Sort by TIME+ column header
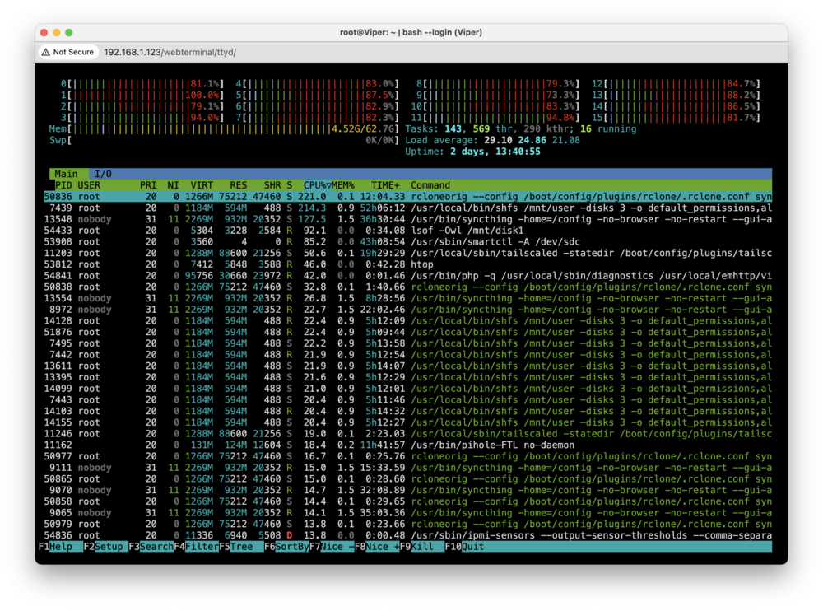Viewport: 823px width, 611px height. 385,185
